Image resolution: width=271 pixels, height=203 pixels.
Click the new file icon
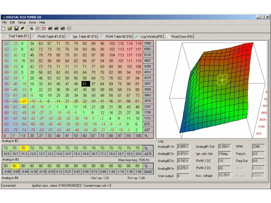tap(3, 28)
